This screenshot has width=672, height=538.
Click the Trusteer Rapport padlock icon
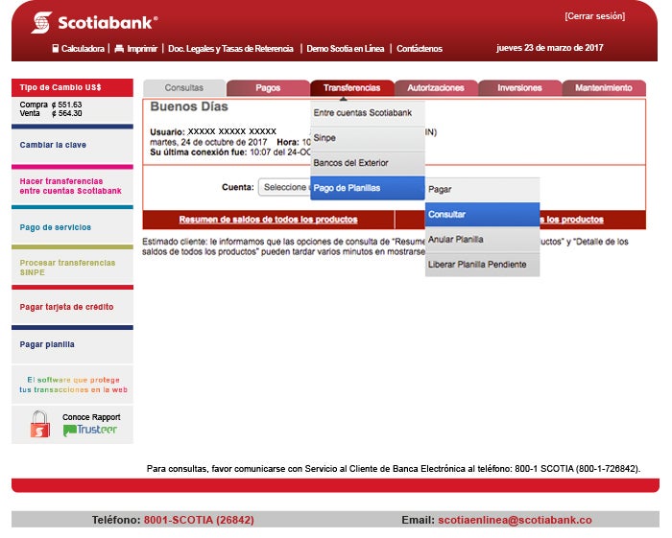(x=39, y=424)
